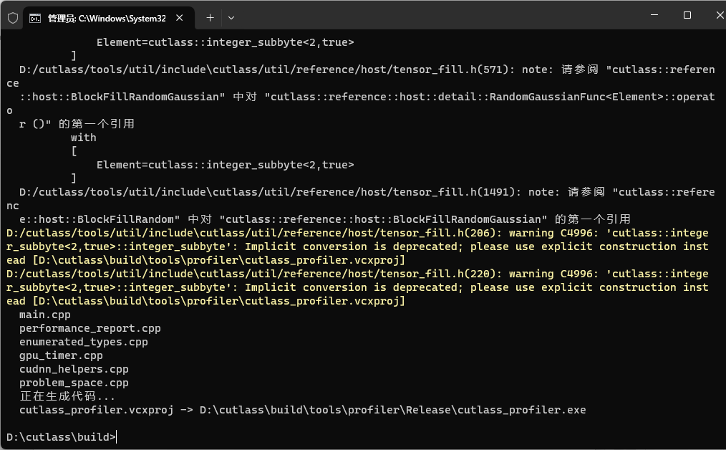The height and width of the screenshot is (450, 726).
Task: Click the 'with' keyword line
Action: [x=83, y=138]
